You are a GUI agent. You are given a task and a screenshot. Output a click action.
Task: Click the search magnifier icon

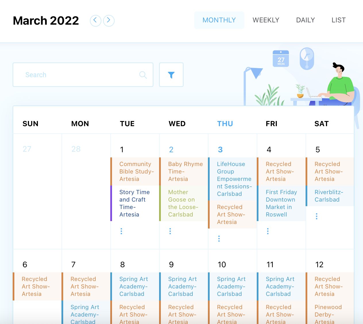143,75
